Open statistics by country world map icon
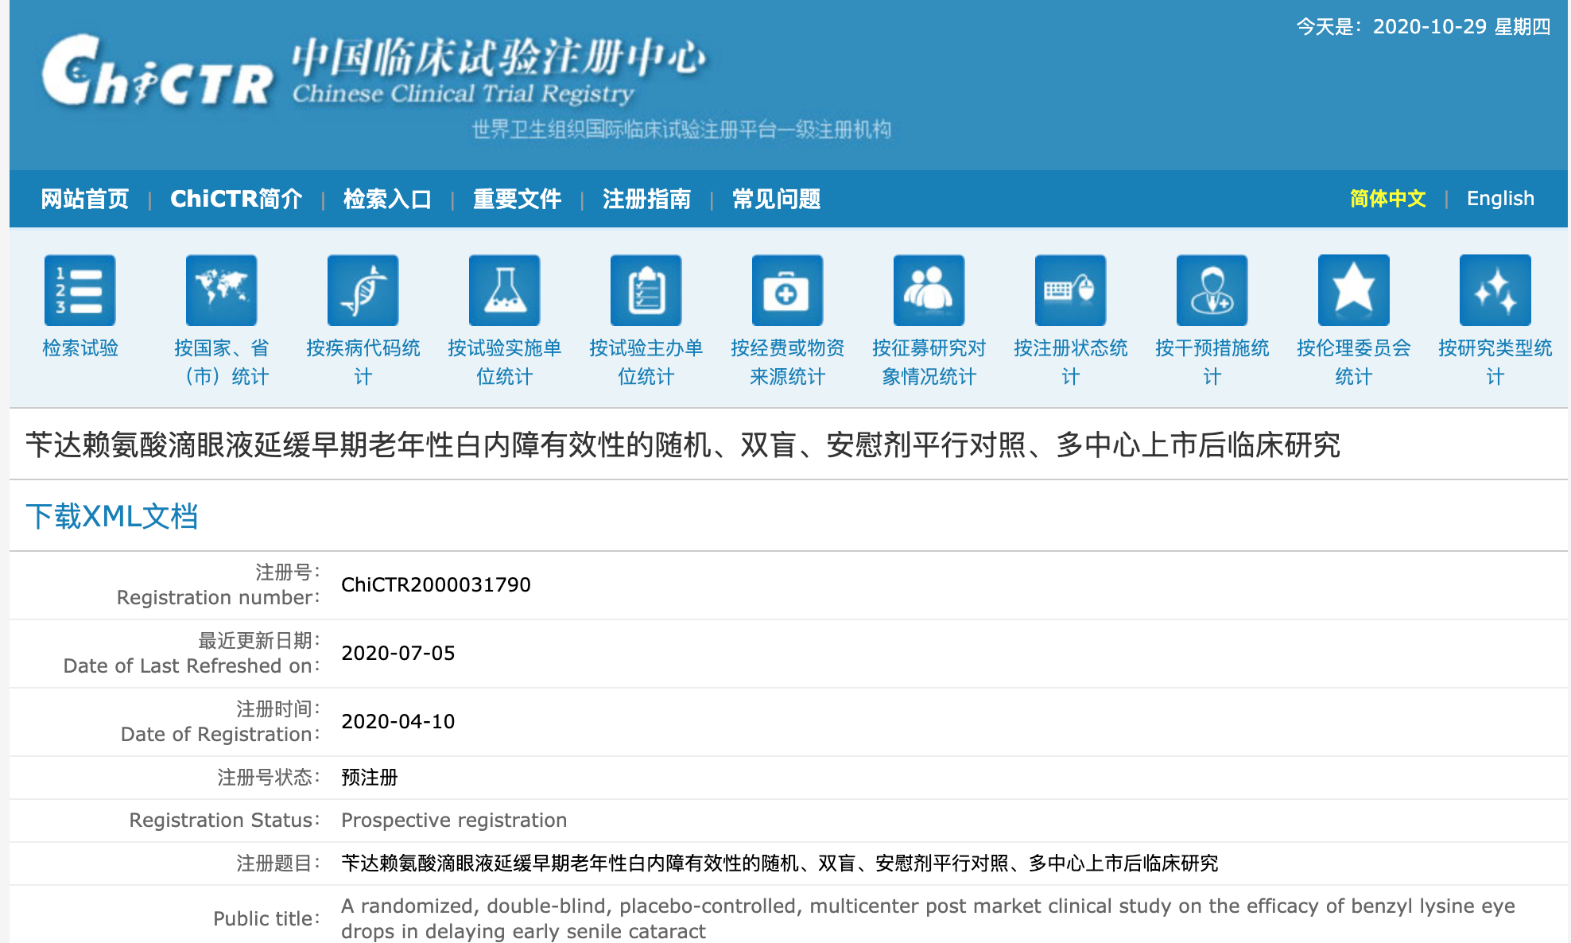Viewport: 1571px width, 943px height. click(x=221, y=290)
